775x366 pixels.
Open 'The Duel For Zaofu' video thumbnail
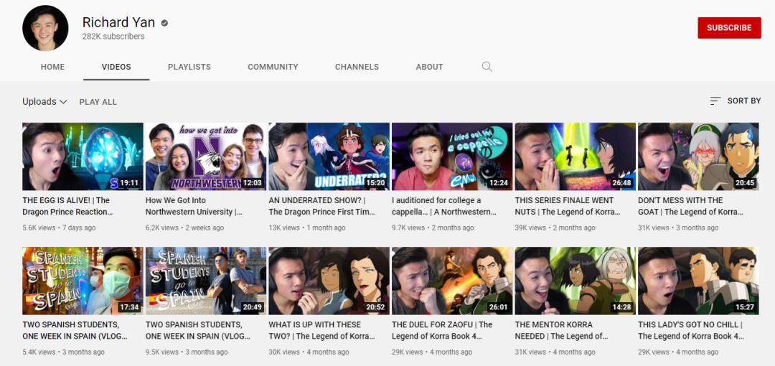coord(452,281)
